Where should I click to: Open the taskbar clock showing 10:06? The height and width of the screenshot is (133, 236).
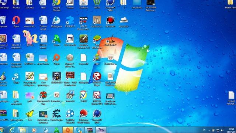click(x=231, y=130)
